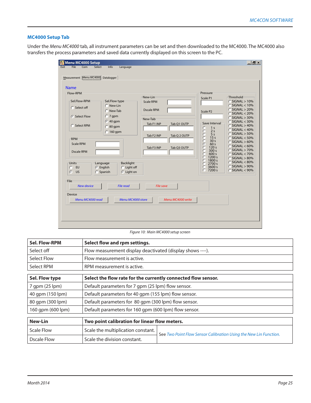Click the Tab F3 INP field
The height and width of the screenshot is (403, 311).
[155, 152]
